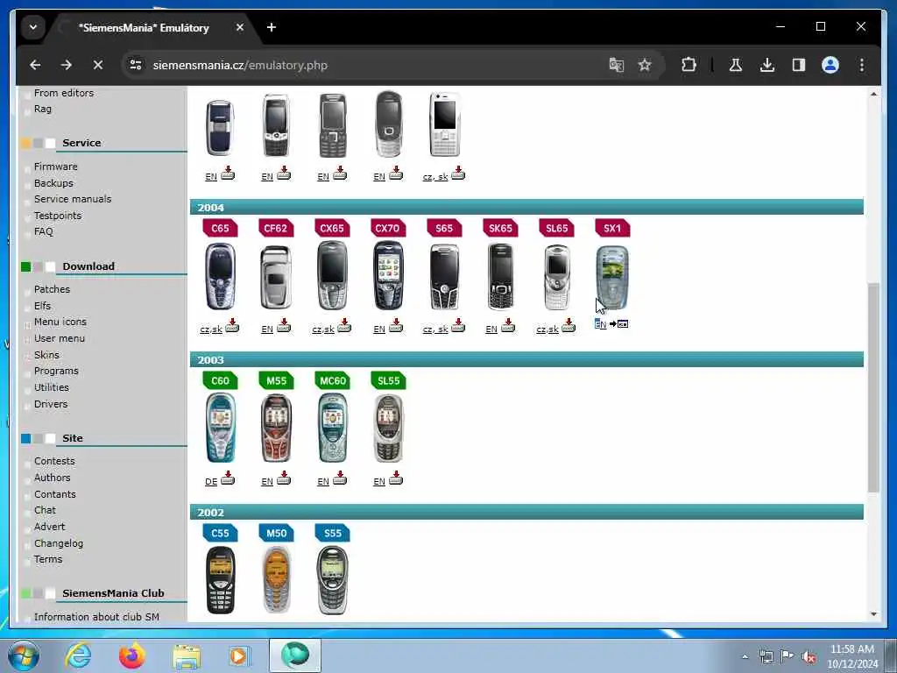Open the Skins download section
This screenshot has width=897, height=673.
click(x=46, y=356)
